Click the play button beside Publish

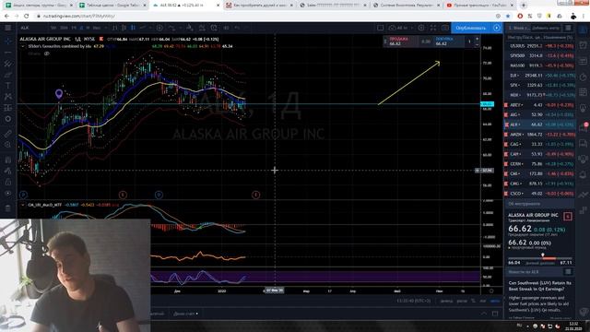(497, 28)
